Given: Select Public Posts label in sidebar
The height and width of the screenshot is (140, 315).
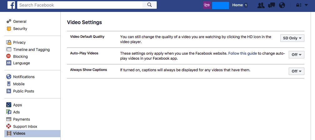Looking at the screenshot, I should coord(23,91).
